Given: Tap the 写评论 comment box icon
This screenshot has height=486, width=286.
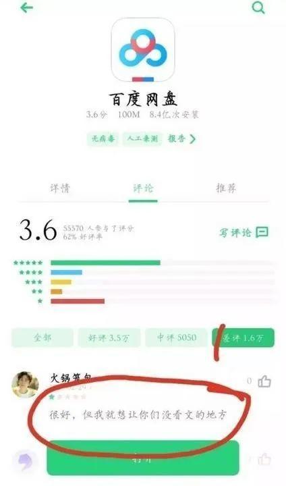Looking at the screenshot, I should (262, 232).
